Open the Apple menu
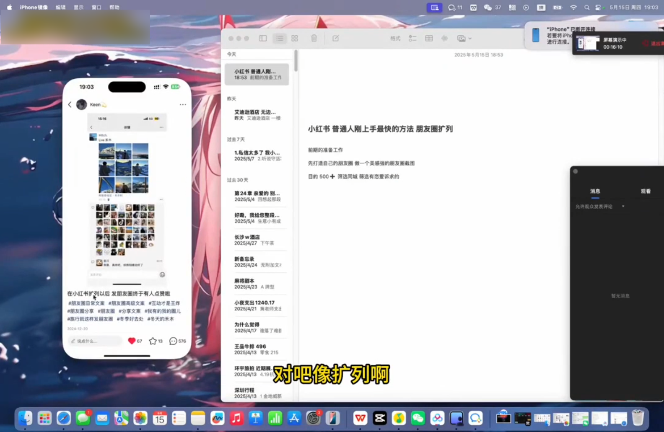 9,7
